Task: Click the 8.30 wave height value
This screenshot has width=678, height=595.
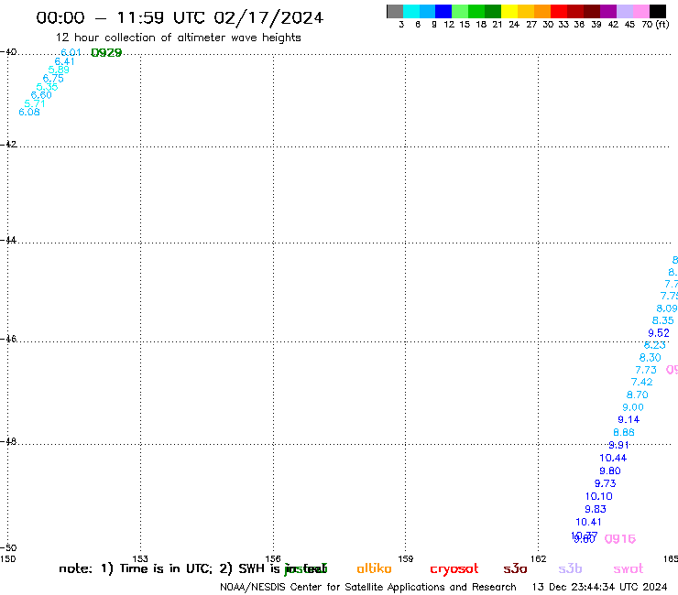Action: pos(650,358)
